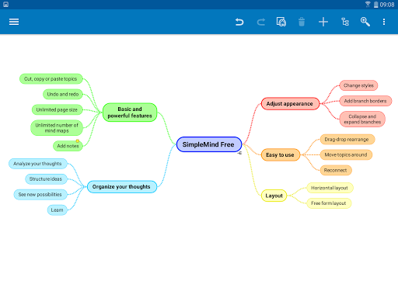The height and width of the screenshot is (298, 398).
Task: Select the Basic and powerful features node
Action: [x=130, y=113]
